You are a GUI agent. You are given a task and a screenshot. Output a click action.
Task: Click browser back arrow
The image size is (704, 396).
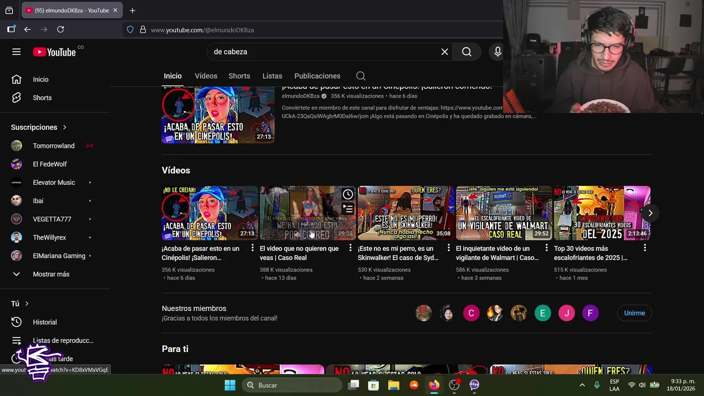pyautogui.click(x=28, y=30)
